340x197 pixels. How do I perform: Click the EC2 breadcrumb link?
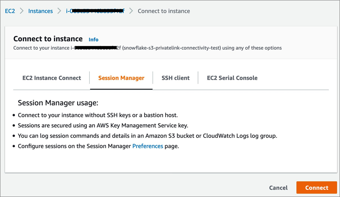pos(9,11)
